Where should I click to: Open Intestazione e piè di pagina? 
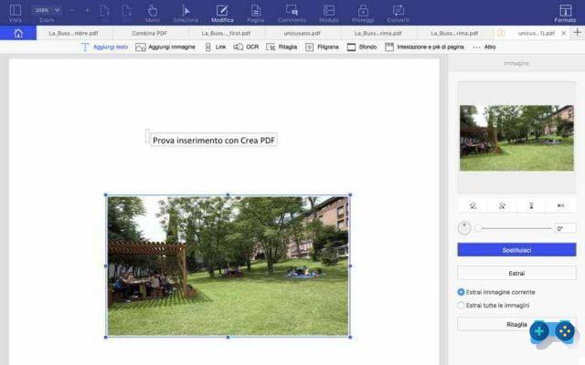pyautogui.click(x=424, y=47)
